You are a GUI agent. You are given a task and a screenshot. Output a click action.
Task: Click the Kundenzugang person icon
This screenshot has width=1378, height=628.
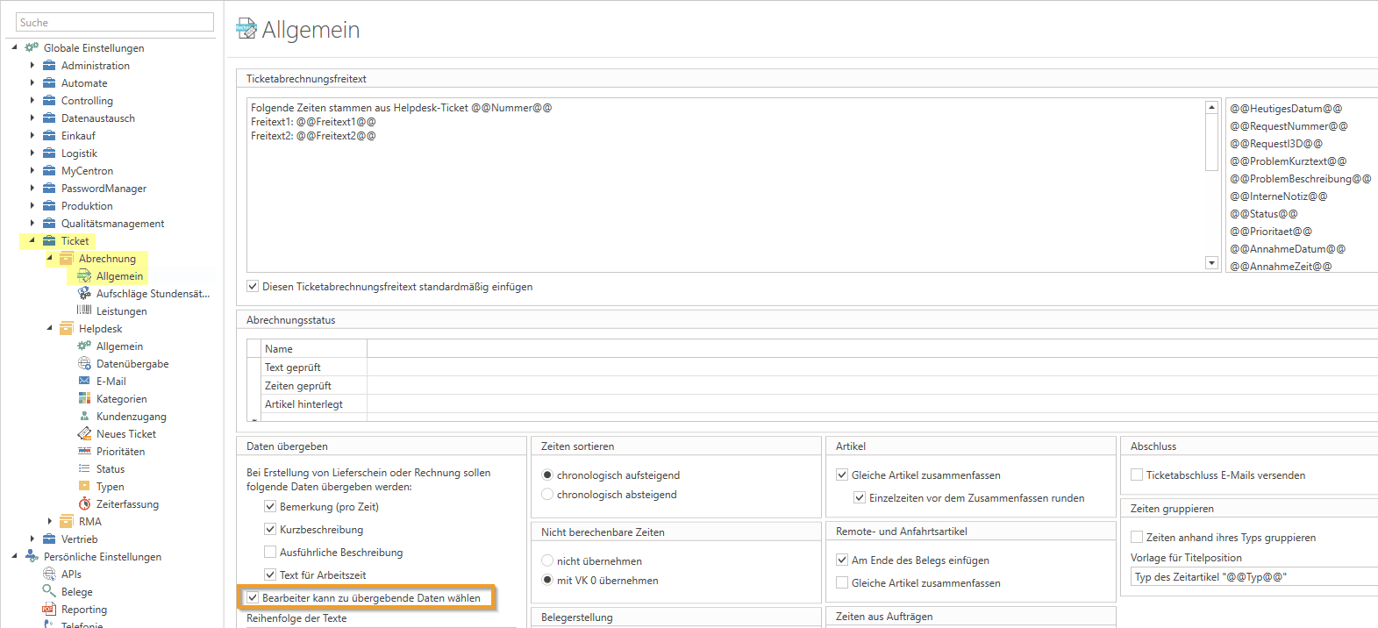tap(84, 417)
